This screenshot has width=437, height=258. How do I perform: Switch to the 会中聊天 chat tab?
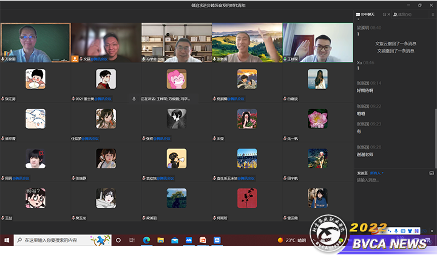[x=366, y=14]
